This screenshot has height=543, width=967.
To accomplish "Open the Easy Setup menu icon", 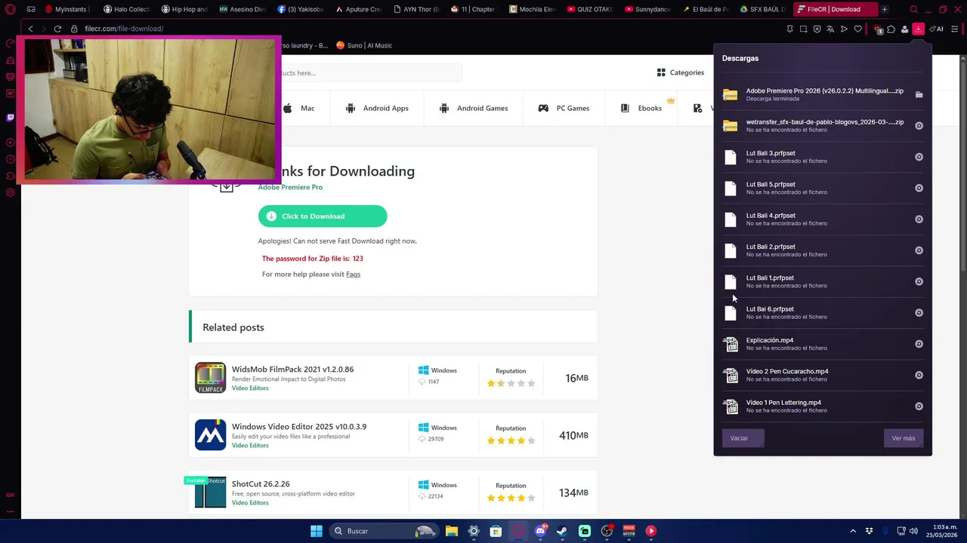I will (x=955, y=29).
